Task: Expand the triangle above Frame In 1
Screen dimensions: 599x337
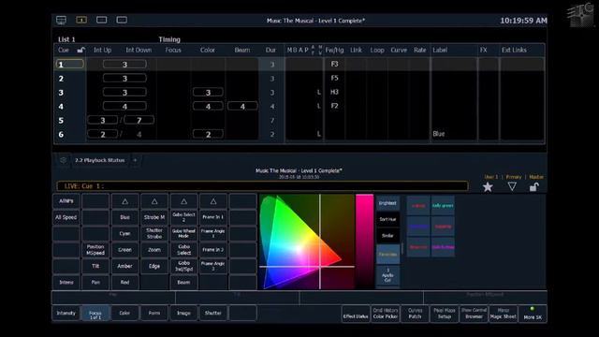Action: point(213,201)
